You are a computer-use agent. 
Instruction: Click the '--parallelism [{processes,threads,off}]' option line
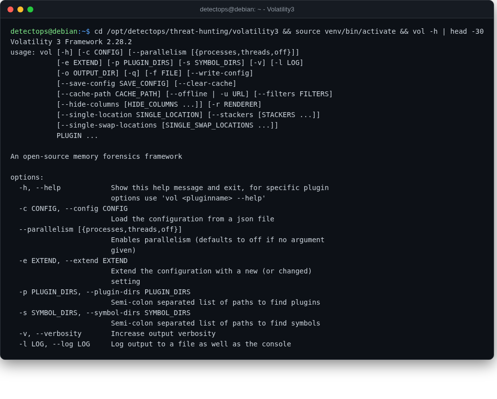coord(100,230)
